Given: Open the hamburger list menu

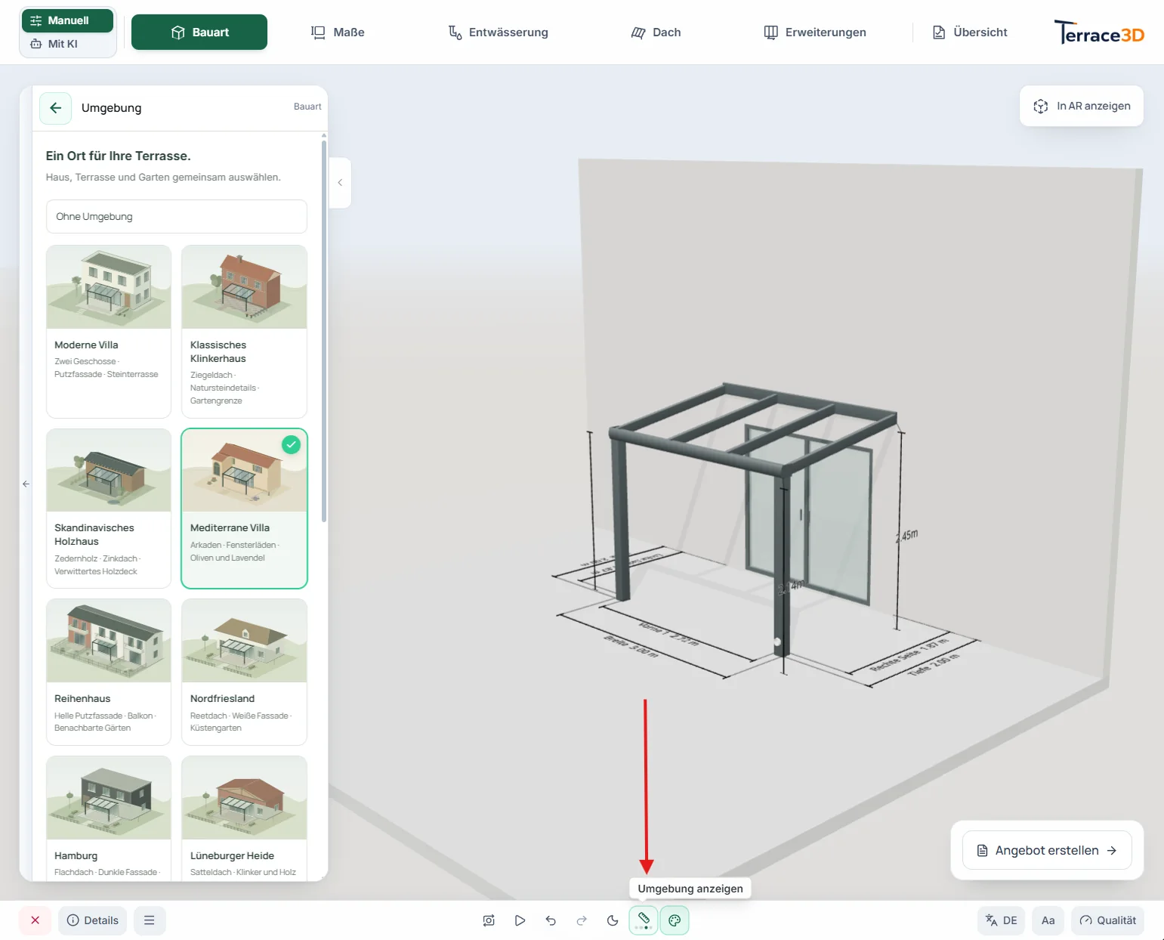Looking at the screenshot, I should [150, 920].
